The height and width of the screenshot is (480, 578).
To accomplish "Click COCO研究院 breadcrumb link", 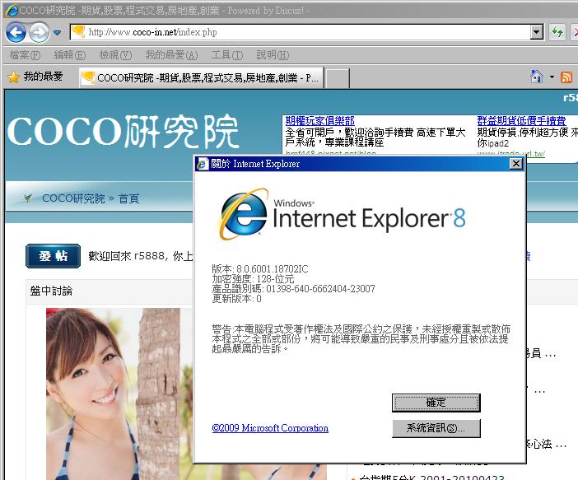I will (x=73, y=198).
